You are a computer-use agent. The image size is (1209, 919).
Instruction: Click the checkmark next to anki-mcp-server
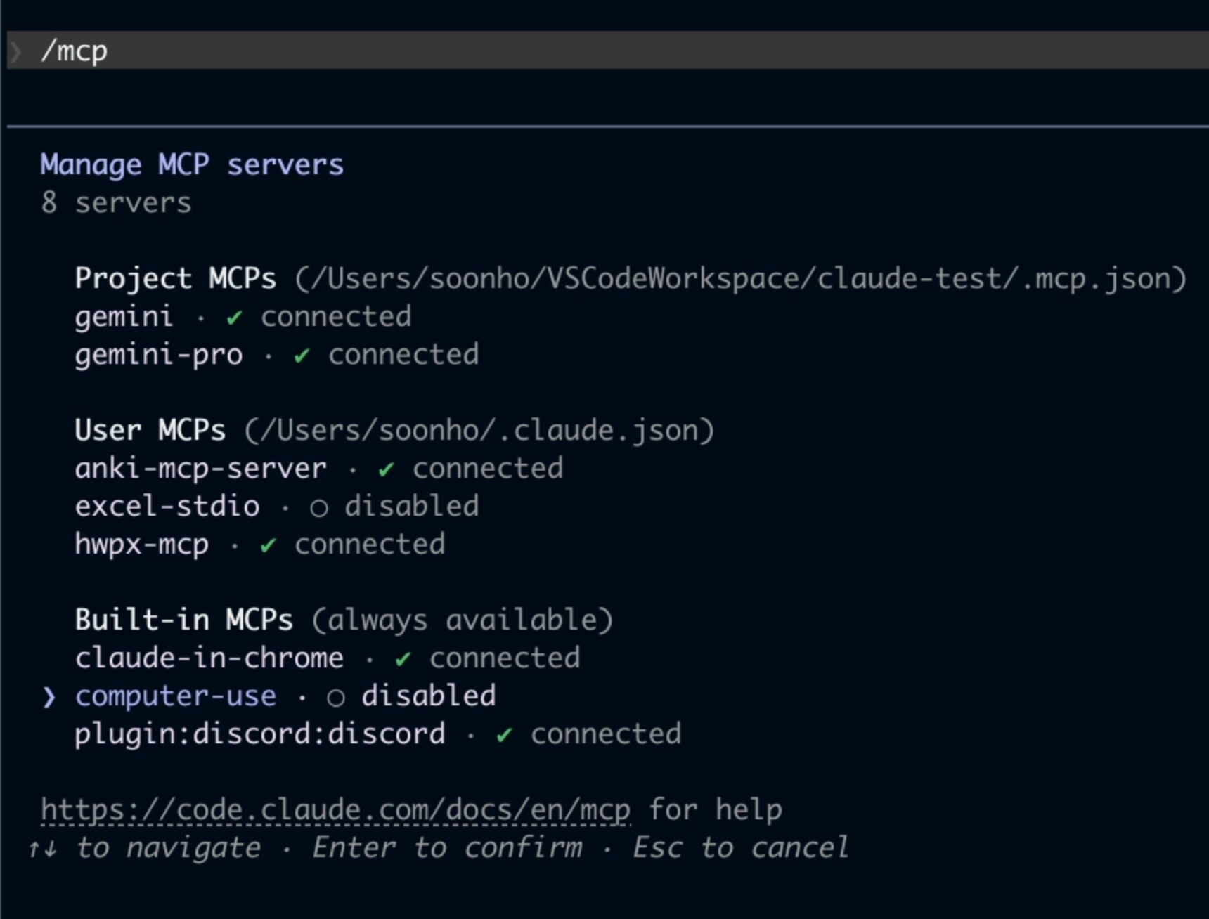386,469
